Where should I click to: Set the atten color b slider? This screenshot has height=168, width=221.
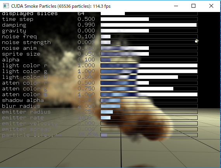click(x=149, y=95)
